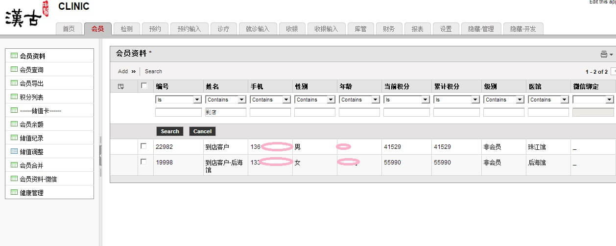Click the 后海馆 clinic cell

click(537, 163)
